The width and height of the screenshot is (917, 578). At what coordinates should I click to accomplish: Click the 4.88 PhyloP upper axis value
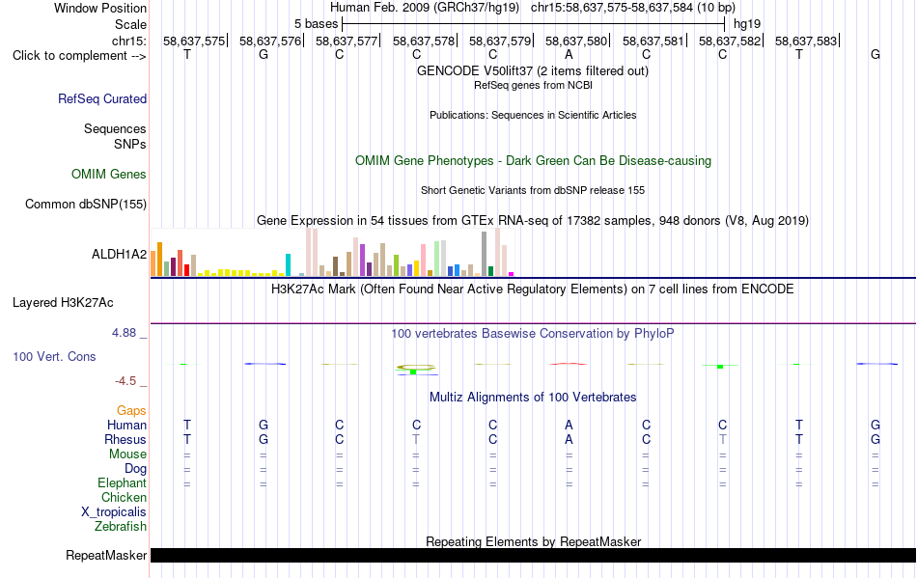click(x=124, y=333)
